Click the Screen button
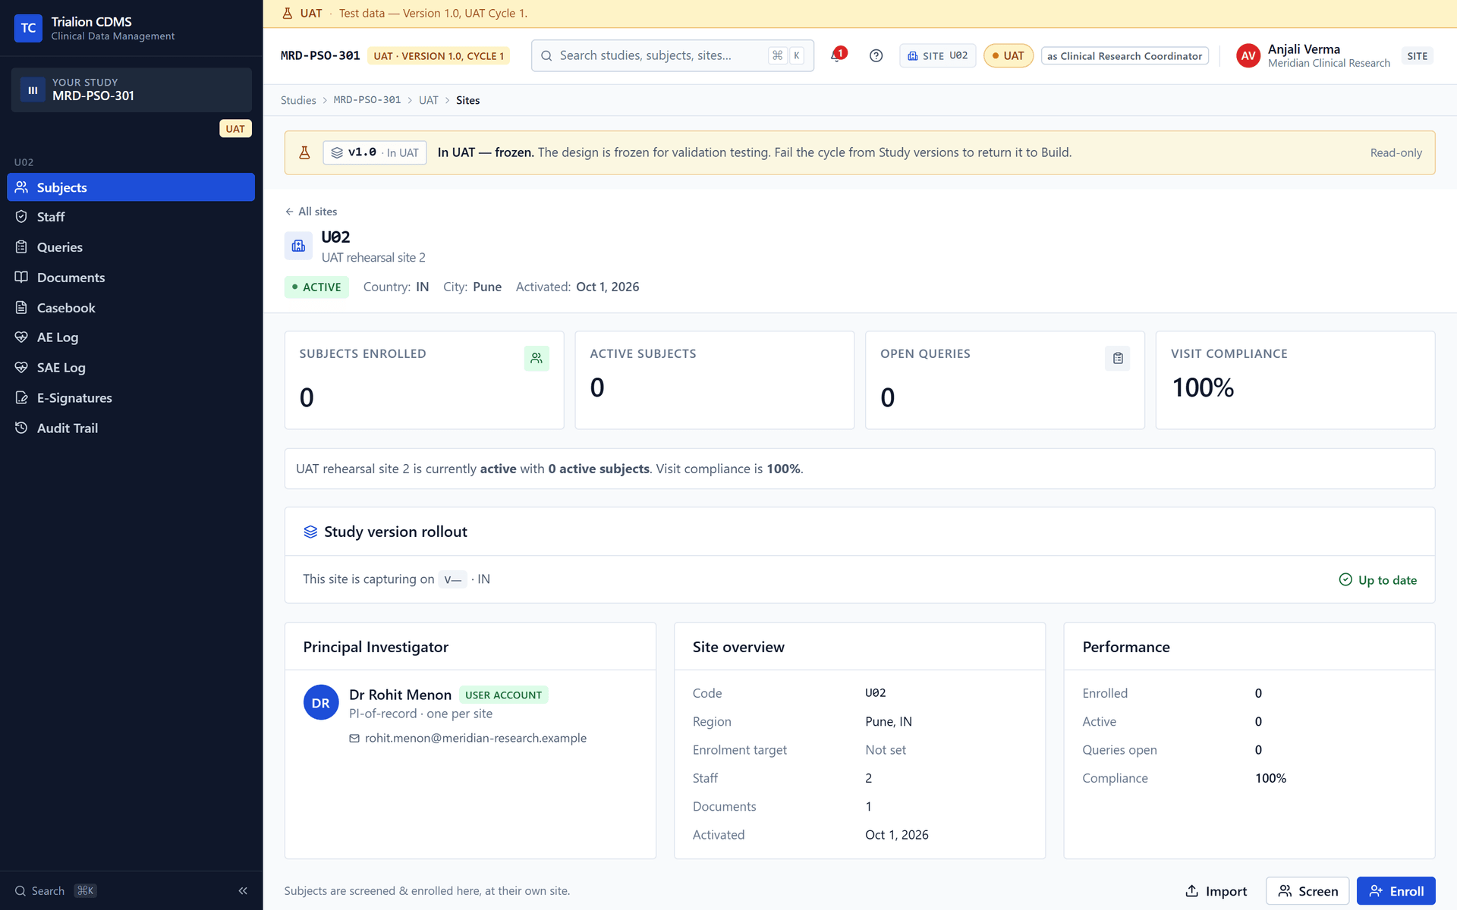The height and width of the screenshot is (910, 1457). 1307,891
